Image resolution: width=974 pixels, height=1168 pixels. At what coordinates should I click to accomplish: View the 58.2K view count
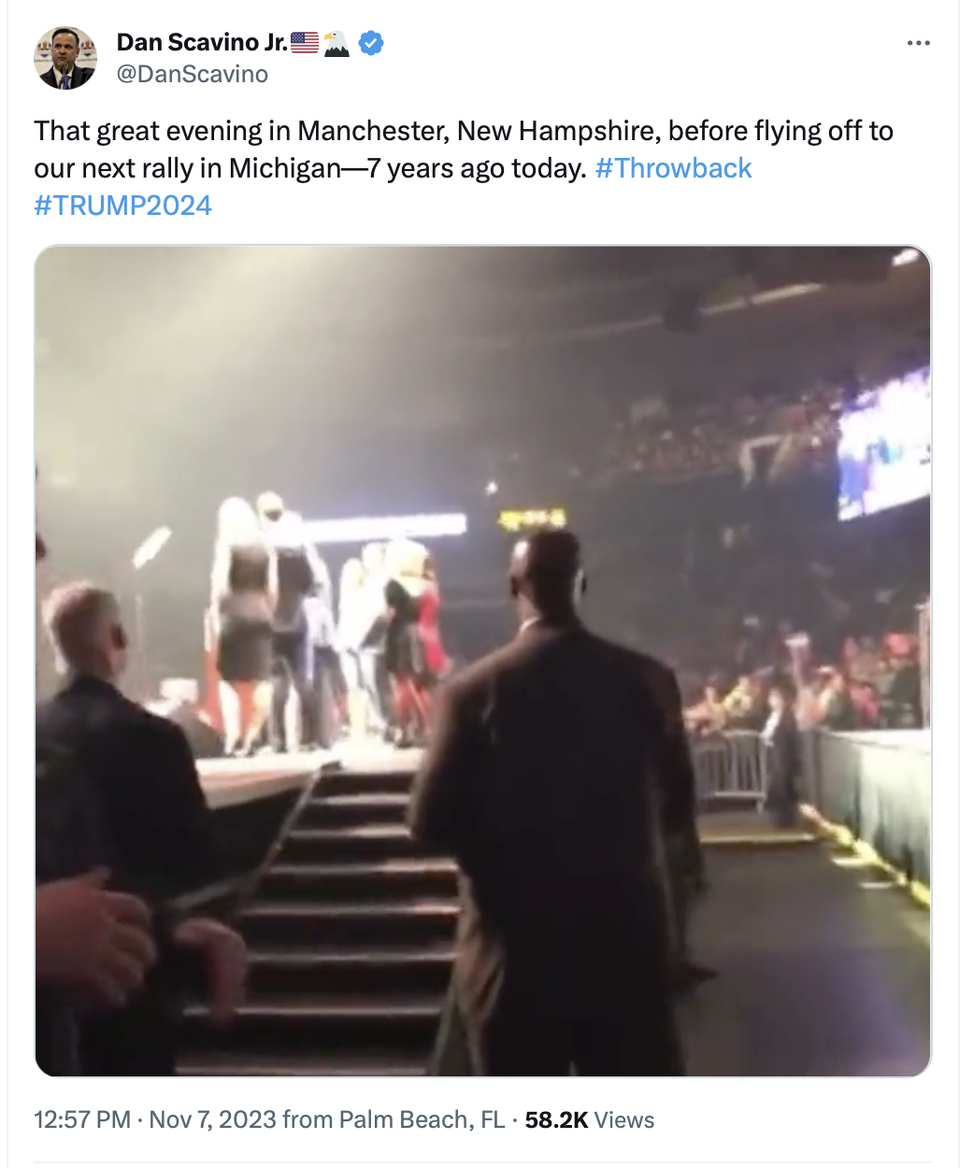[x=556, y=1119]
